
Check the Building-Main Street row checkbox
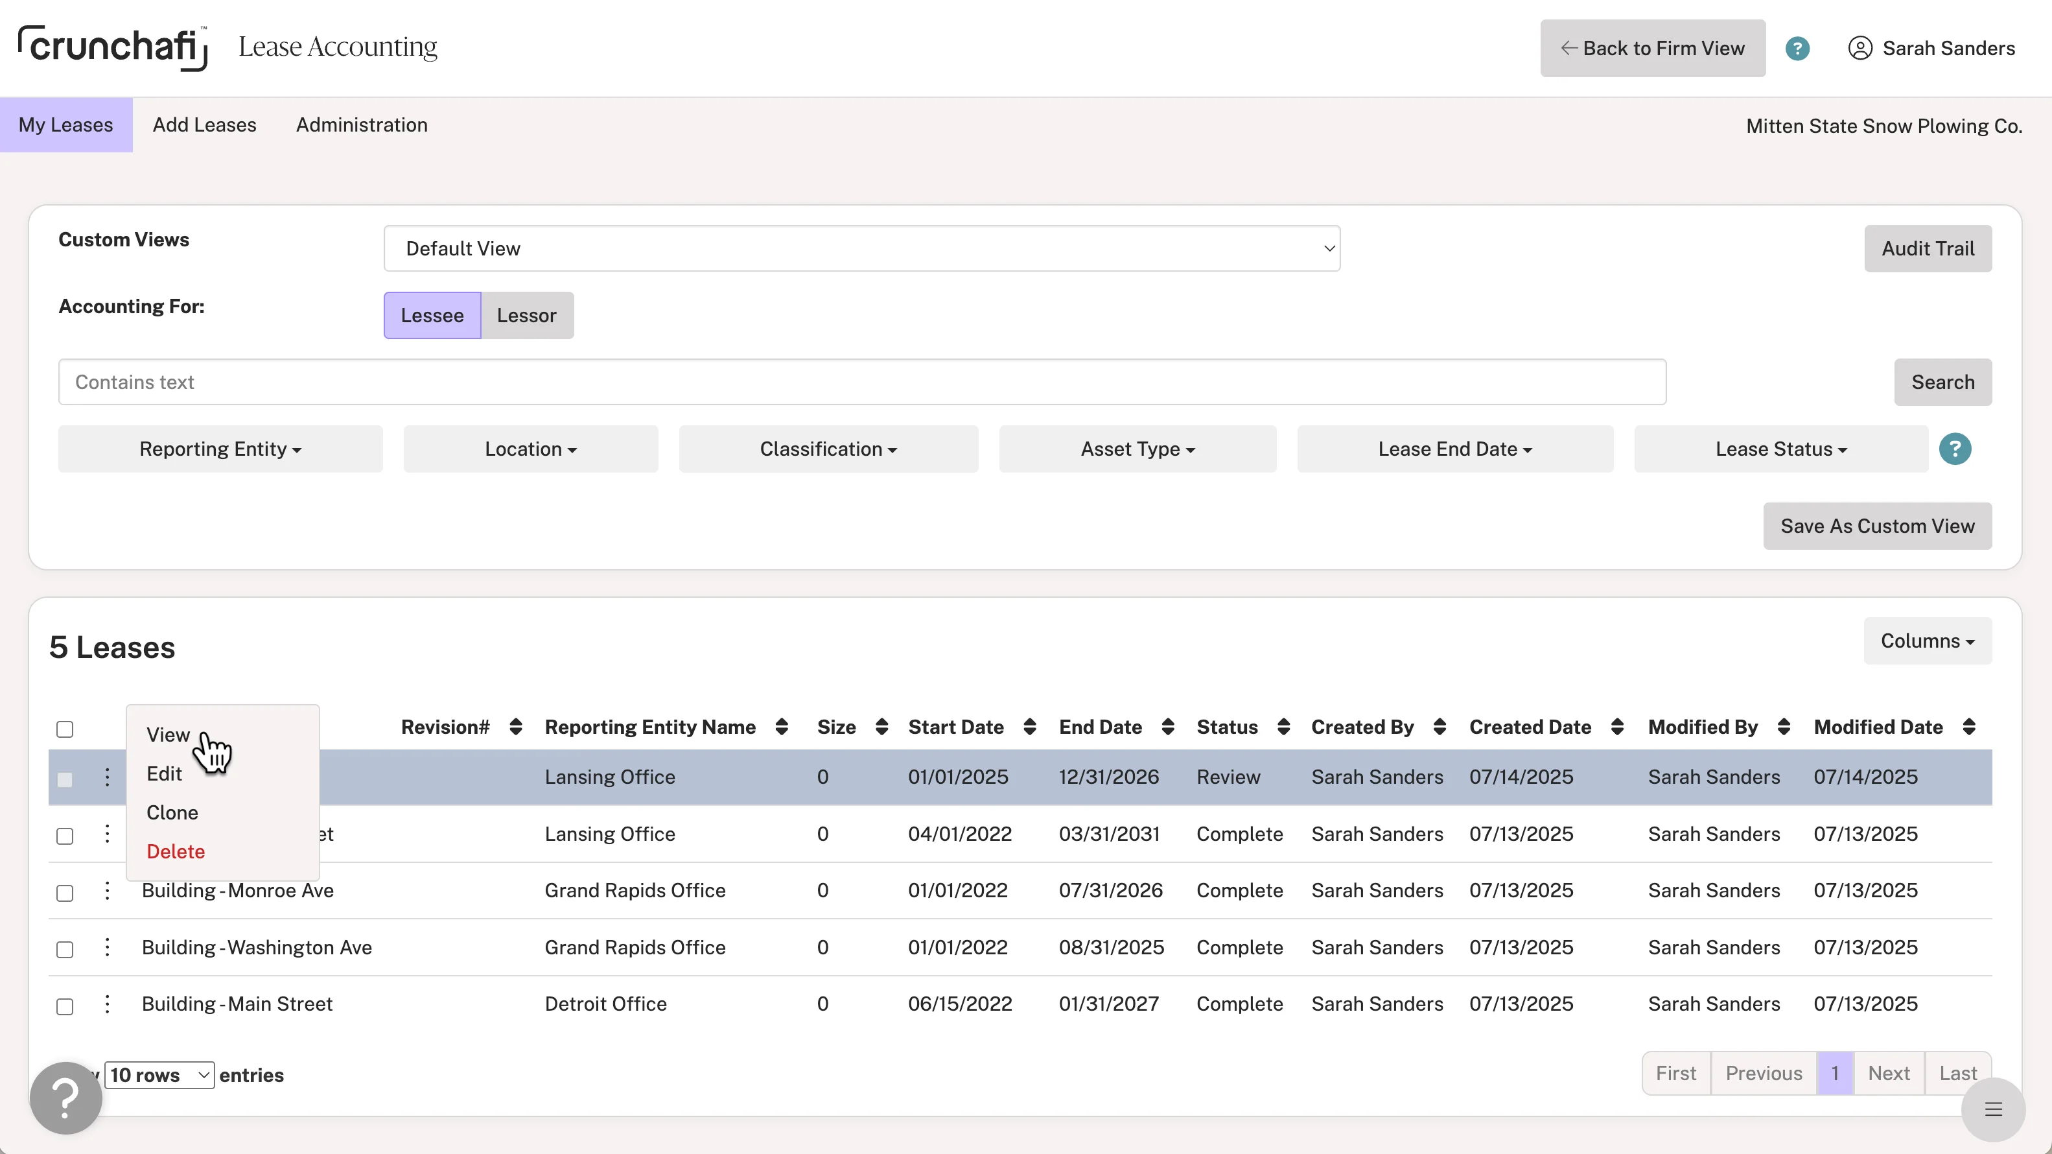tap(65, 1006)
